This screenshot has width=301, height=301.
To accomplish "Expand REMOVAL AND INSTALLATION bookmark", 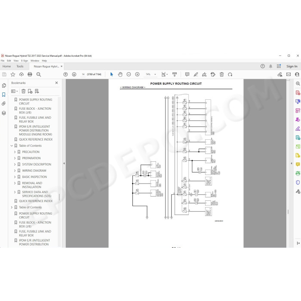I will (15, 183).
